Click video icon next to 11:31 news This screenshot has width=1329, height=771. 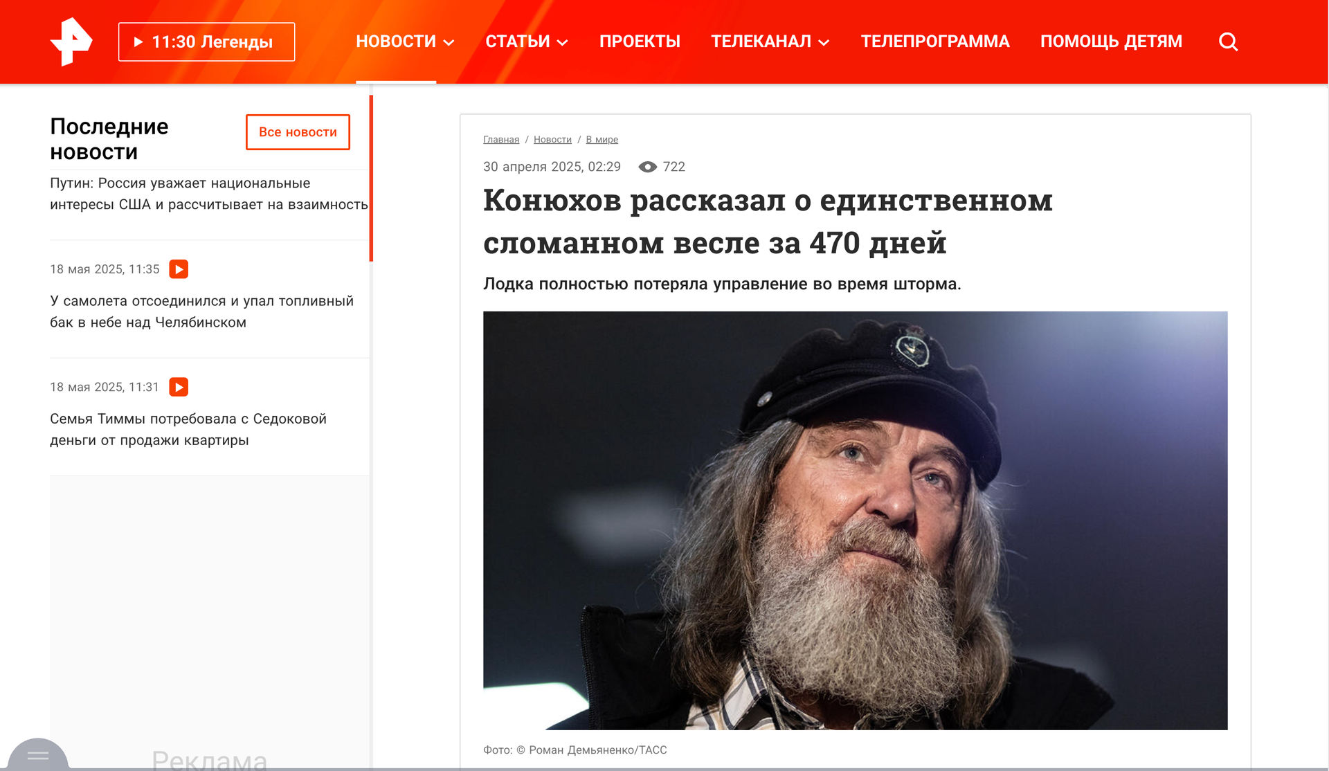pos(179,387)
